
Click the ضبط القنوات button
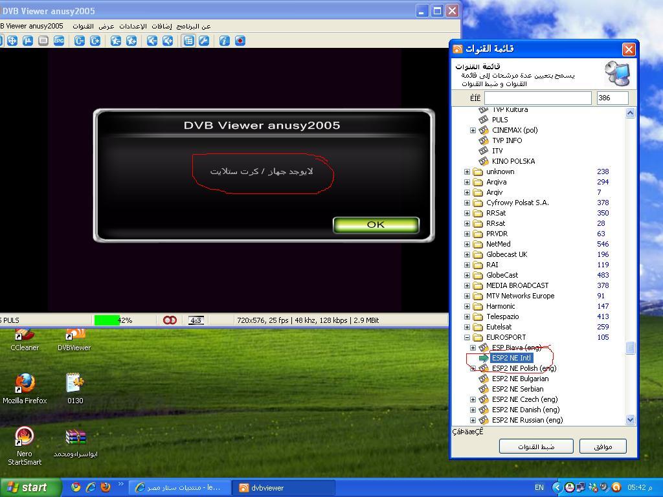(536, 447)
